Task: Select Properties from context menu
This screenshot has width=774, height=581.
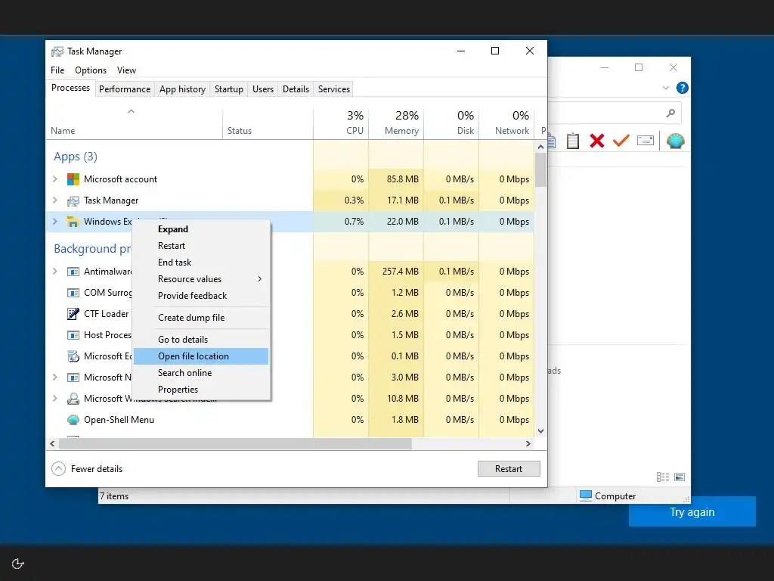Action: 201,390
